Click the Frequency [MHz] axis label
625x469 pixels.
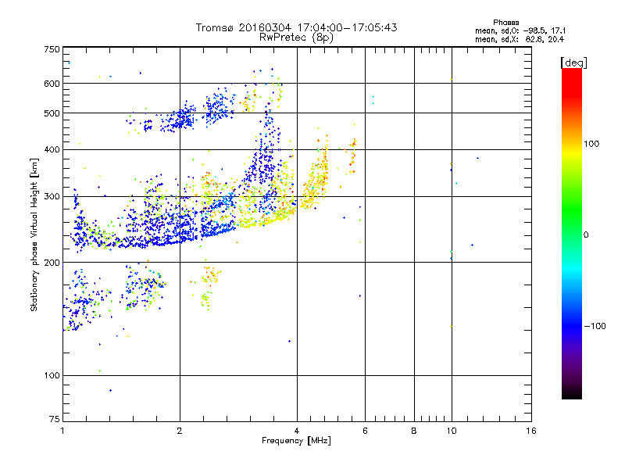(x=296, y=441)
